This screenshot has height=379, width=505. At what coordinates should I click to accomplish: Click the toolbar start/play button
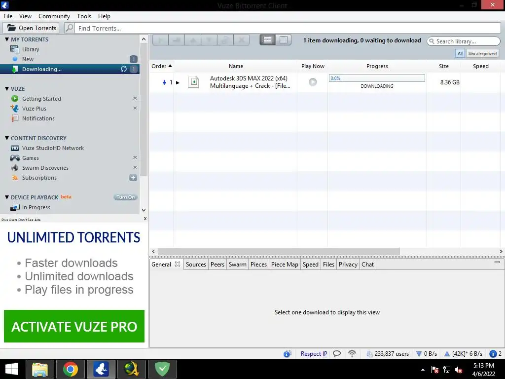[x=160, y=40]
